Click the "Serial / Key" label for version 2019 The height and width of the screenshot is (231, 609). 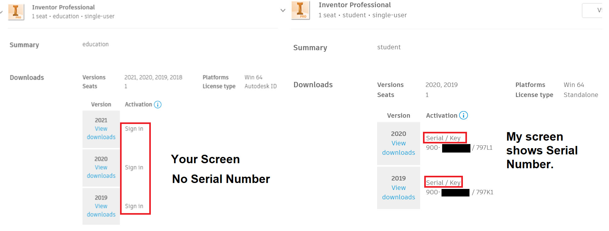(443, 183)
